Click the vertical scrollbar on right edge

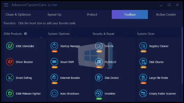click(182, 55)
